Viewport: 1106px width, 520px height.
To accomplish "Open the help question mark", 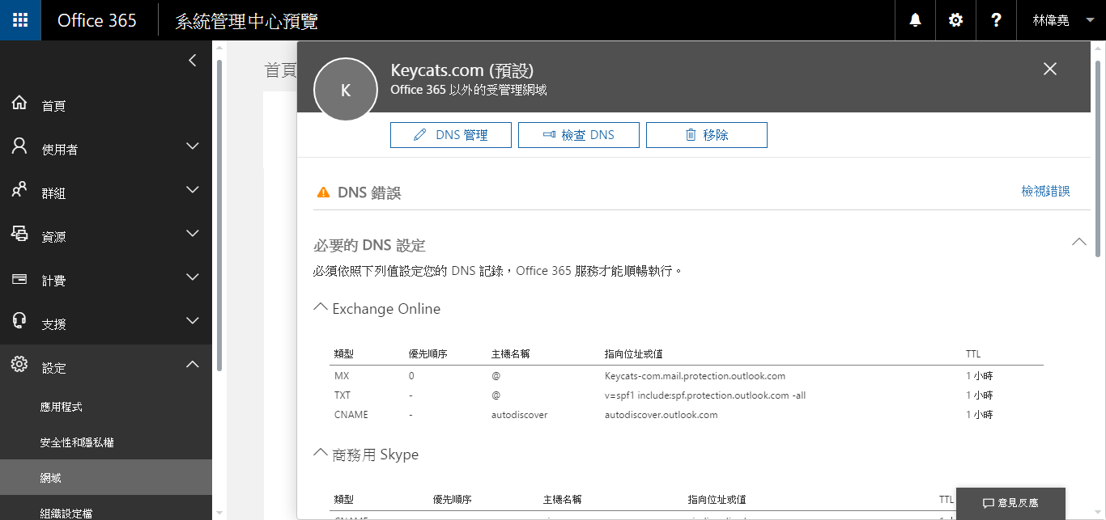I will pyautogui.click(x=996, y=20).
